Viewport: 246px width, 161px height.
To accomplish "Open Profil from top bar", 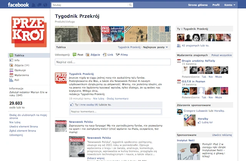I will pos(216,5).
